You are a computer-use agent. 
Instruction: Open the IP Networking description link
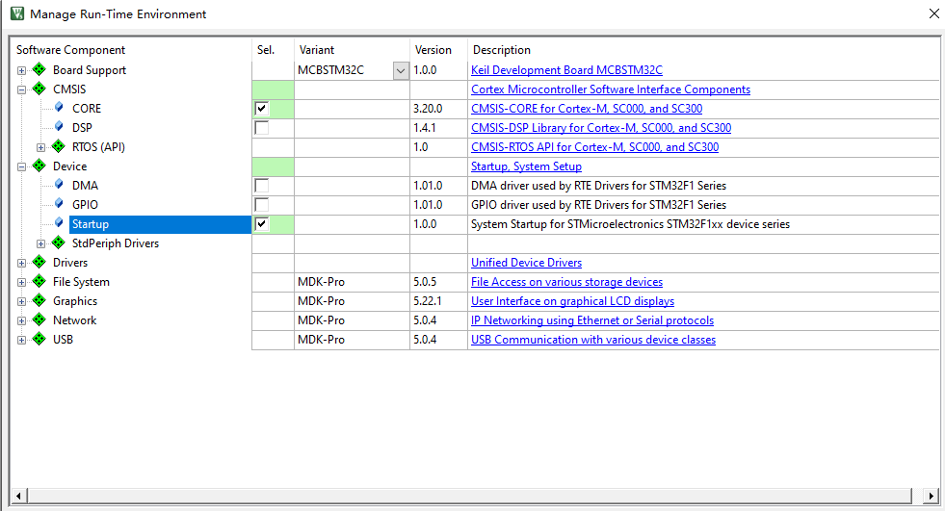[592, 320]
